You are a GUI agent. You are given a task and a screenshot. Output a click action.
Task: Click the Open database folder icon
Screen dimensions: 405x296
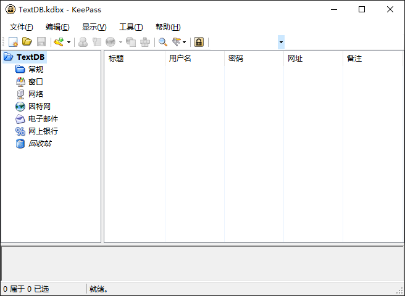27,42
